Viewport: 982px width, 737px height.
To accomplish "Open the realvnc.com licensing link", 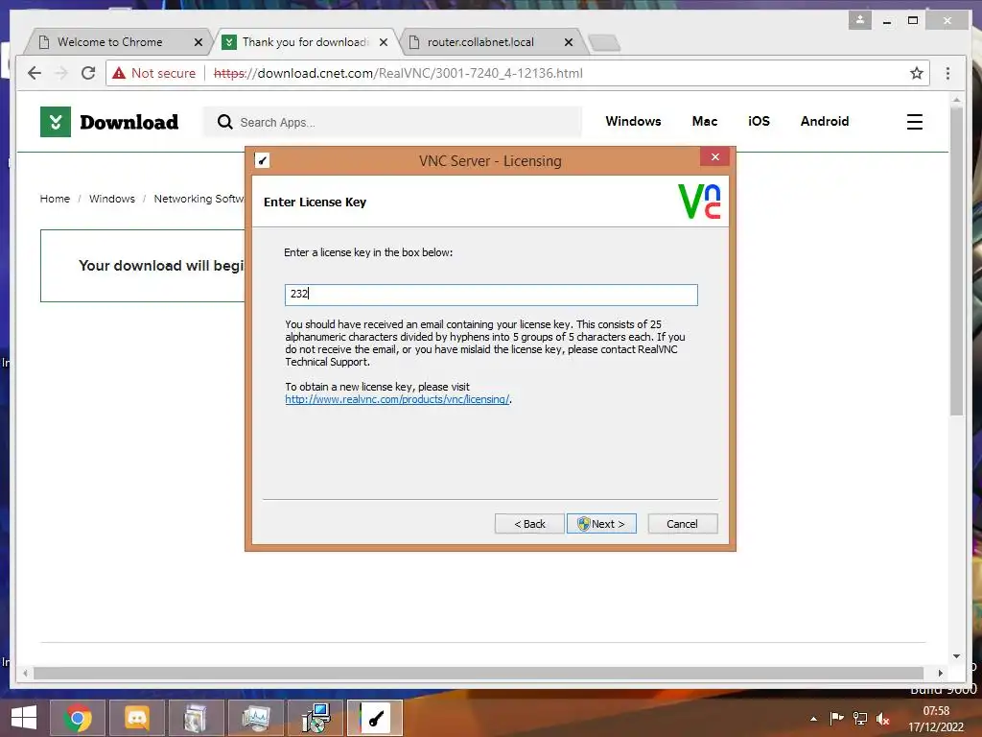I will coord(397,399).
